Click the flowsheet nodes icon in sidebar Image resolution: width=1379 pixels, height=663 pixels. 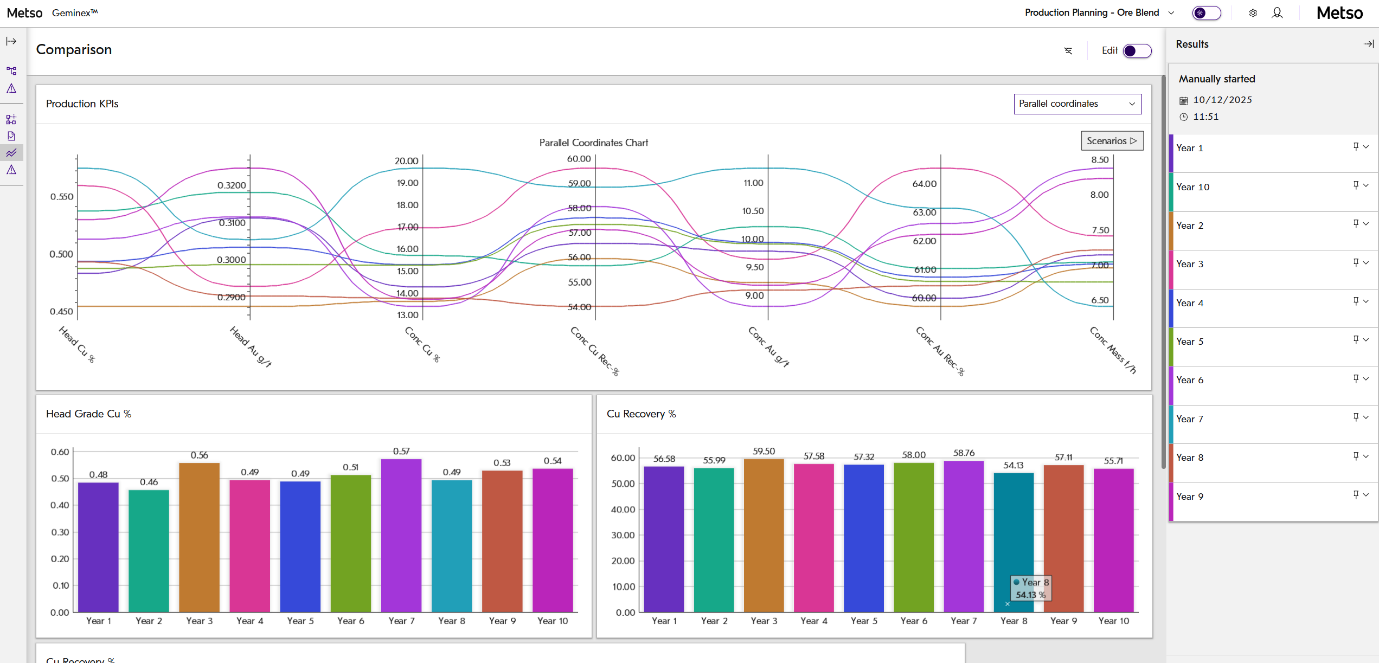(11, 119)
